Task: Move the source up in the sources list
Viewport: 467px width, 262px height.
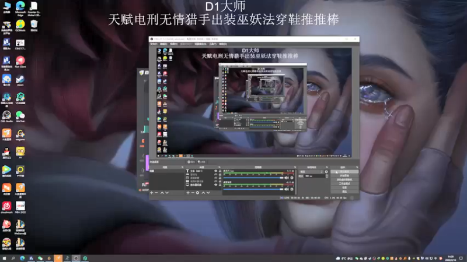Action: [x=203, y=193]
